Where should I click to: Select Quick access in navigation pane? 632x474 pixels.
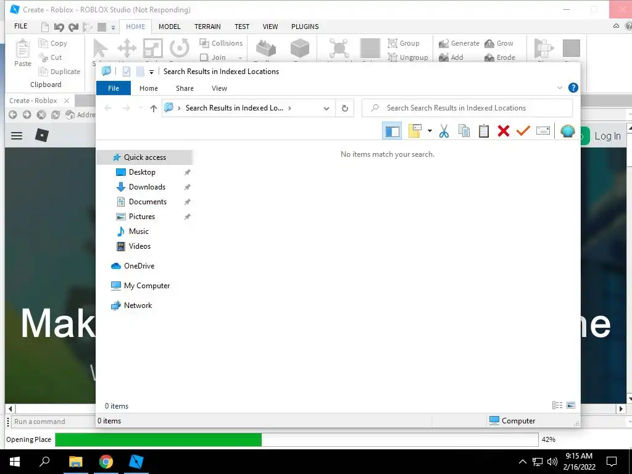coord(144,157)
